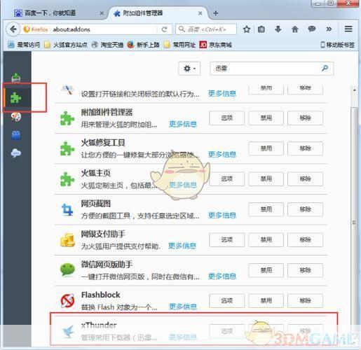Viewport: 361px width, 350px height.
Task: Open 选项 for Flashblock
Action: pyautogui.click(x=226, y=300)
